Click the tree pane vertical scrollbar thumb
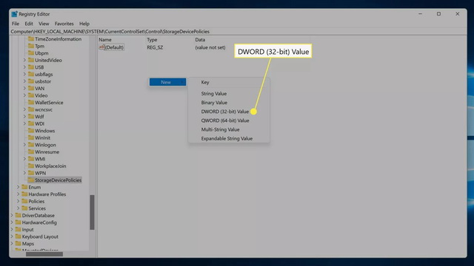The height and width of the screenshot is (266, 474). 92,212
